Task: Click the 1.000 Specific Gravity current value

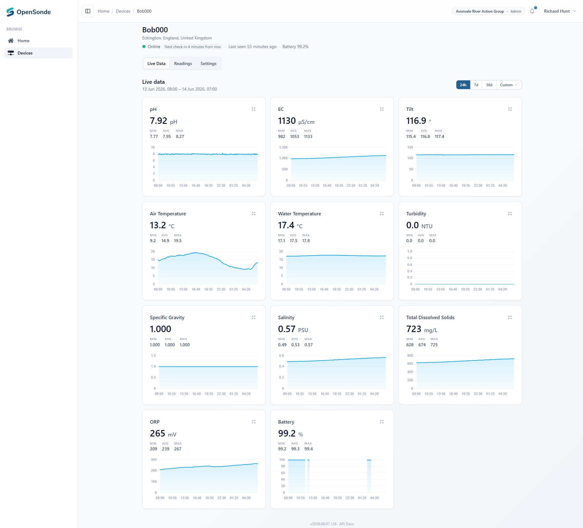Action: click(161, 329)
